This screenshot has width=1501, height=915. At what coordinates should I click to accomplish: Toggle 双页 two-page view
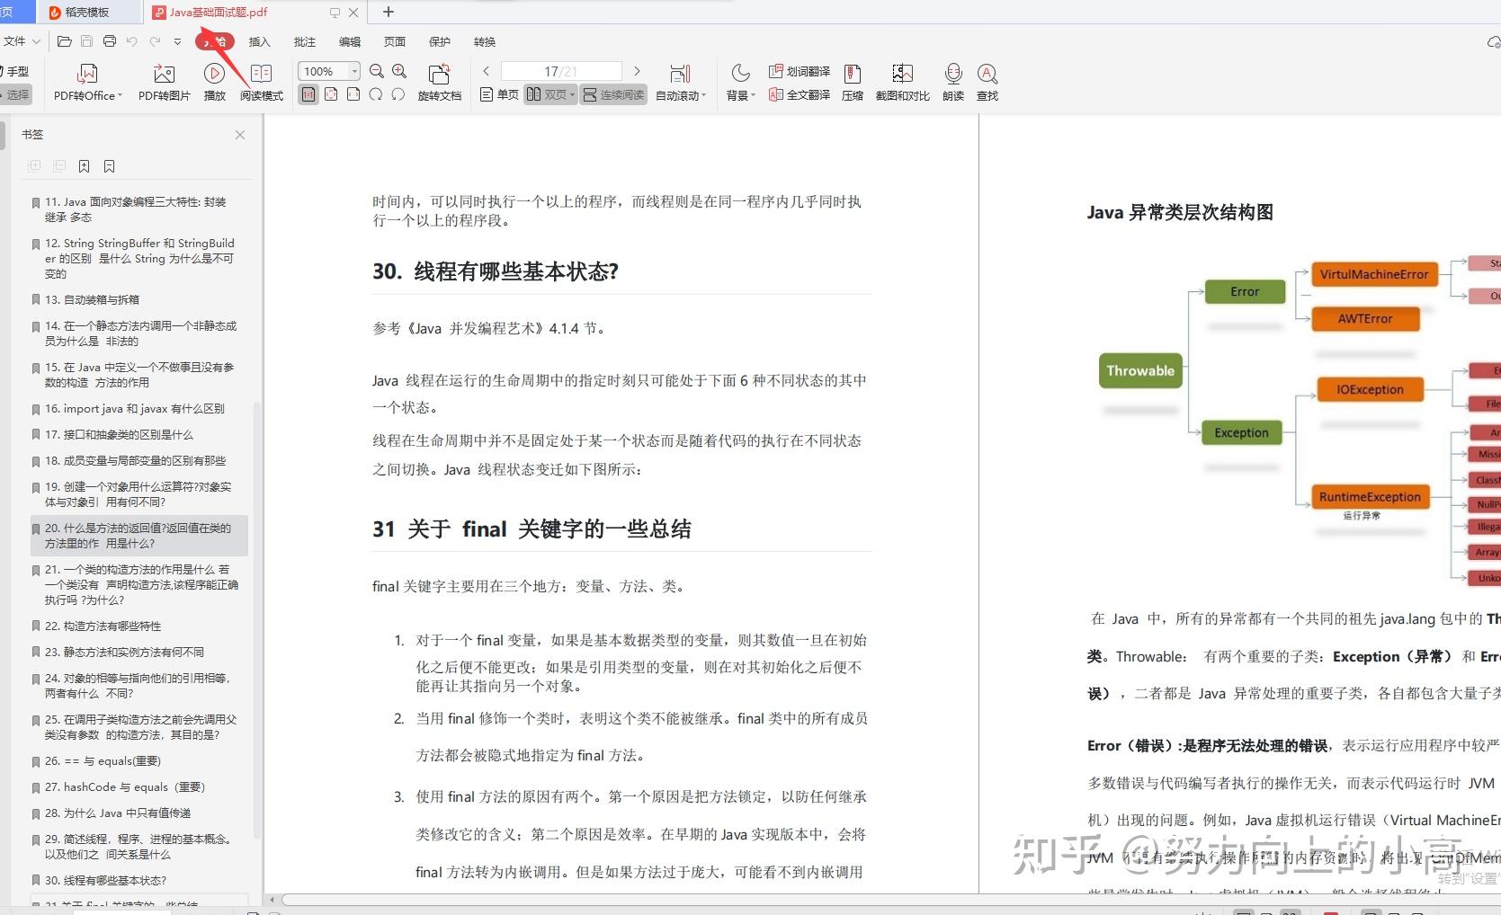coord(547,94)
